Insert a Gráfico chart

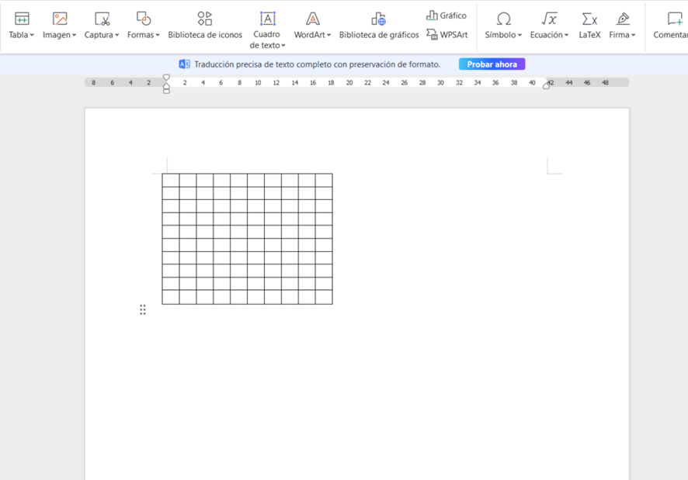447,16
